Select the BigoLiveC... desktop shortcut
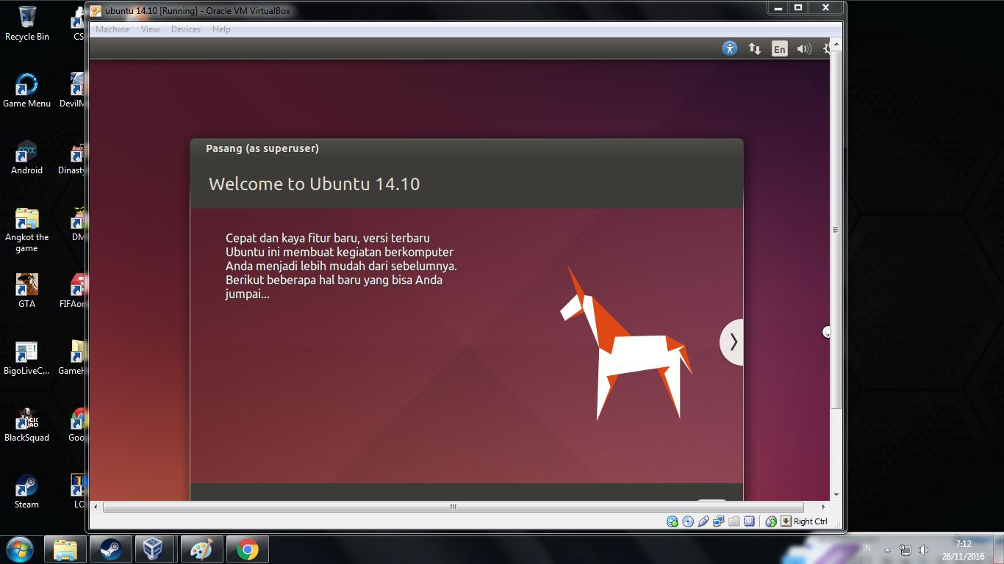 coord(27,357)
